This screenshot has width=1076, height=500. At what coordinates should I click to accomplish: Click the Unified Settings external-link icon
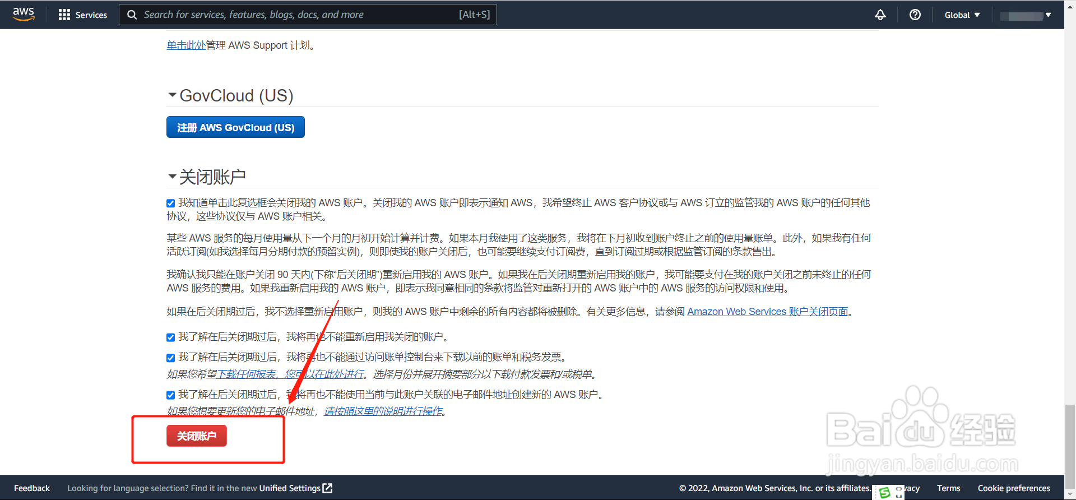(x=328, y=488)
